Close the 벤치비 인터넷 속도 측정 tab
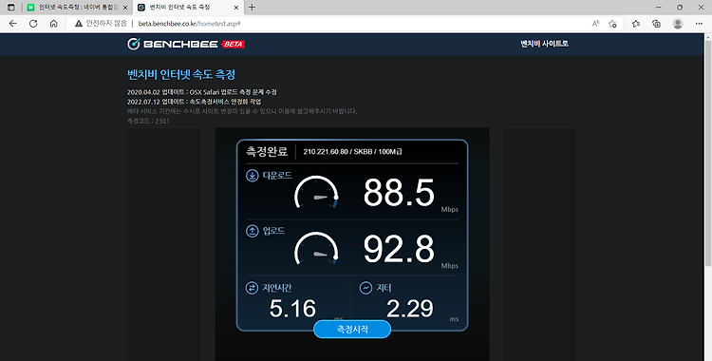Screen dimensions: 712x361 pyautogui.click(x=236, y=8)
